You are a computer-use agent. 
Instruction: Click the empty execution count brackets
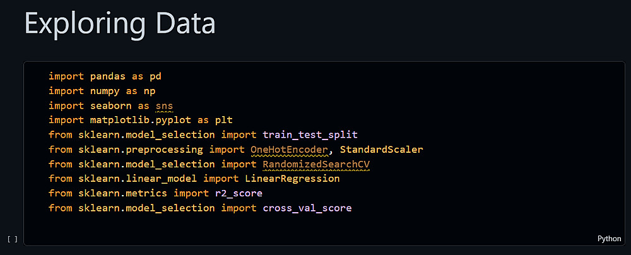coord(13,239)
